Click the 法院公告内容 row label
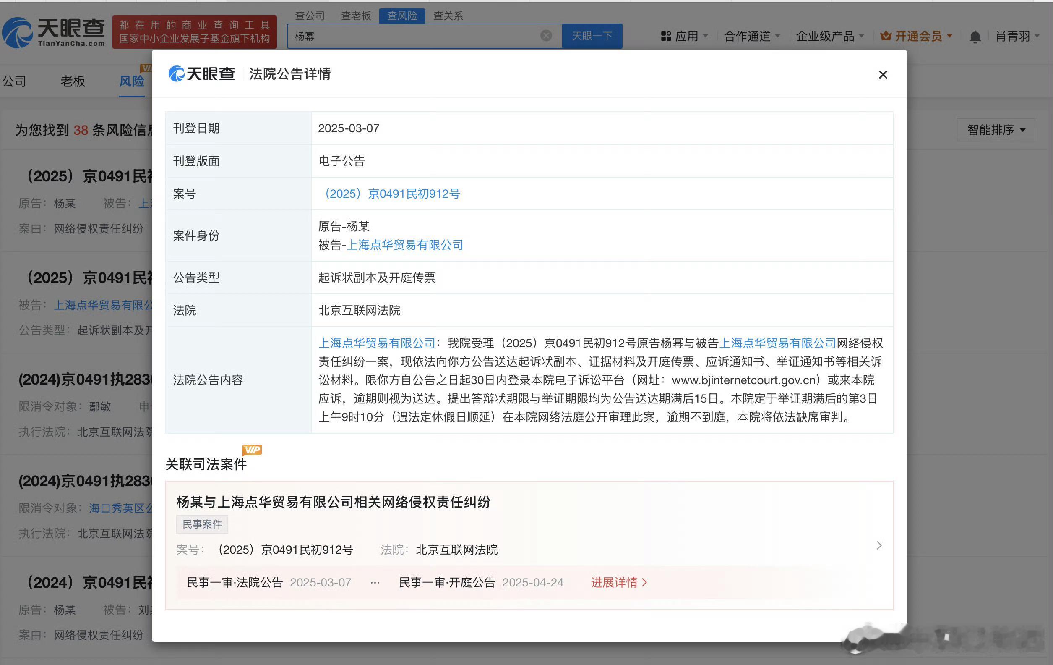 pos(208,380)
